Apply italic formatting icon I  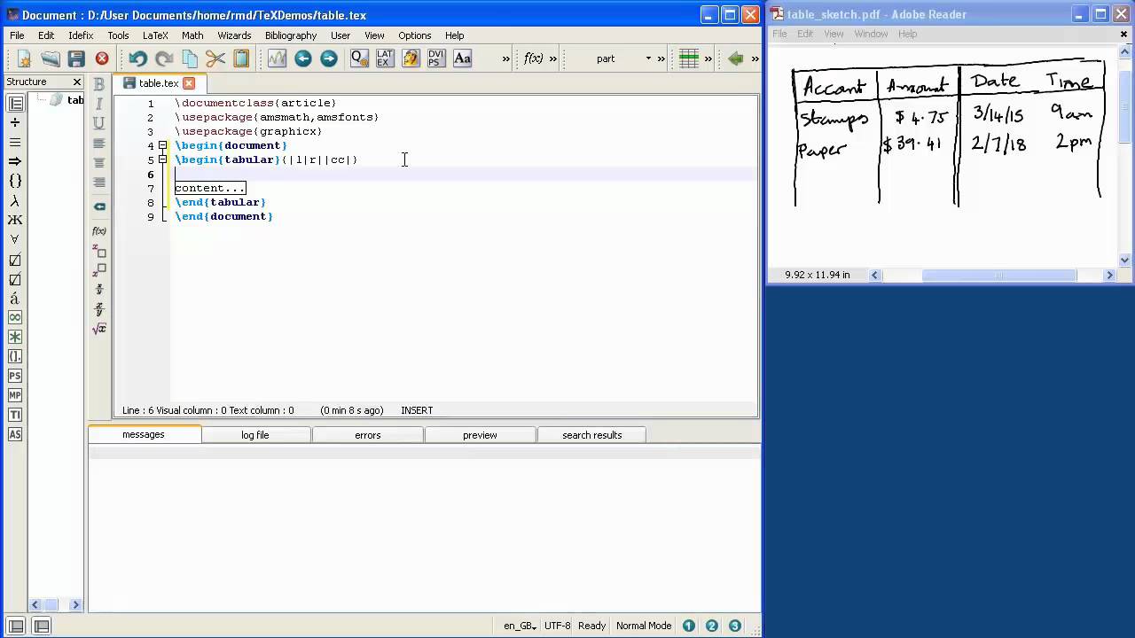[x=99, y=104]
